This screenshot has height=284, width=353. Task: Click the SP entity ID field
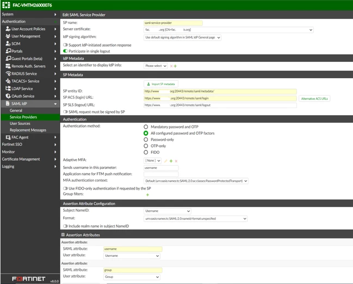[220, 91]
